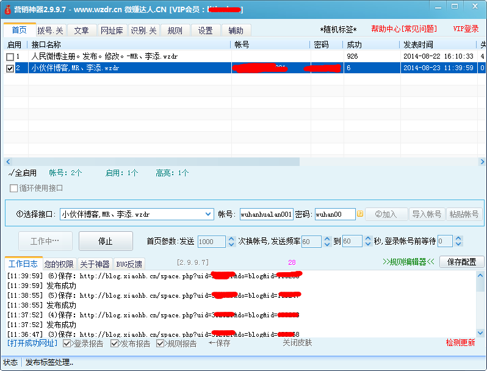Switch to the 网址库 tab

111,31
